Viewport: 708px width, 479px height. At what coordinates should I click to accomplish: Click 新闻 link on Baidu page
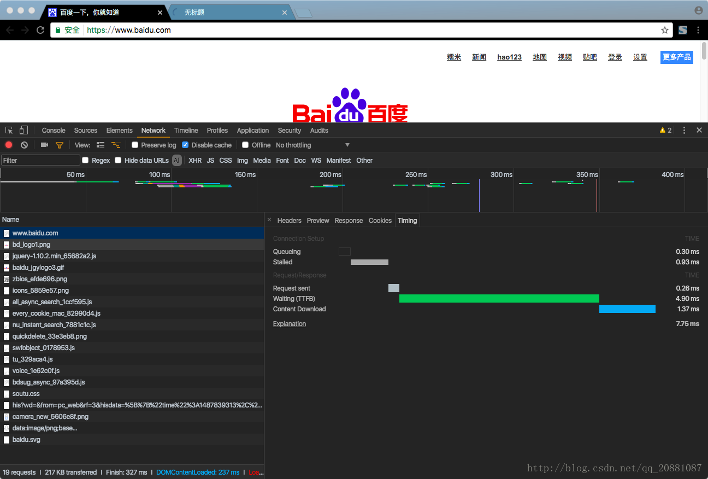point(479,57)
